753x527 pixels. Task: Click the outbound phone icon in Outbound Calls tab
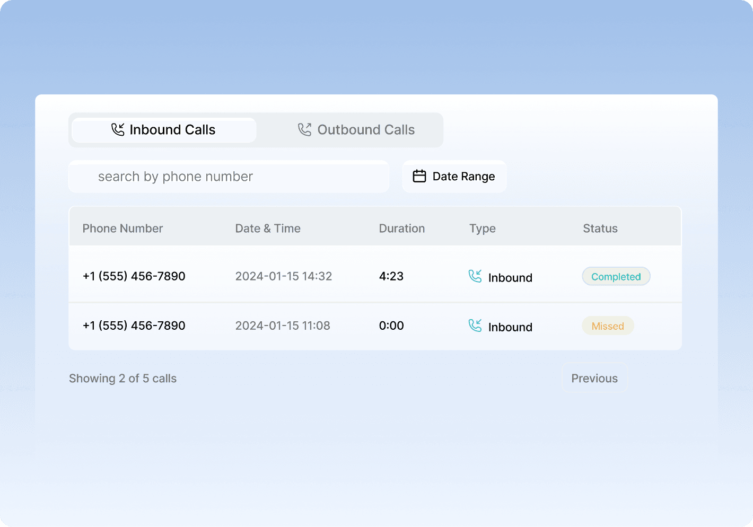(x=304, y=130)
